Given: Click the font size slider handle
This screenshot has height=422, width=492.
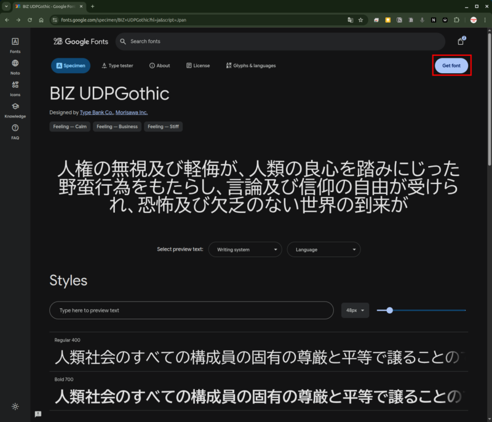Looking at the screenshot, I should [x=389, y=311].
